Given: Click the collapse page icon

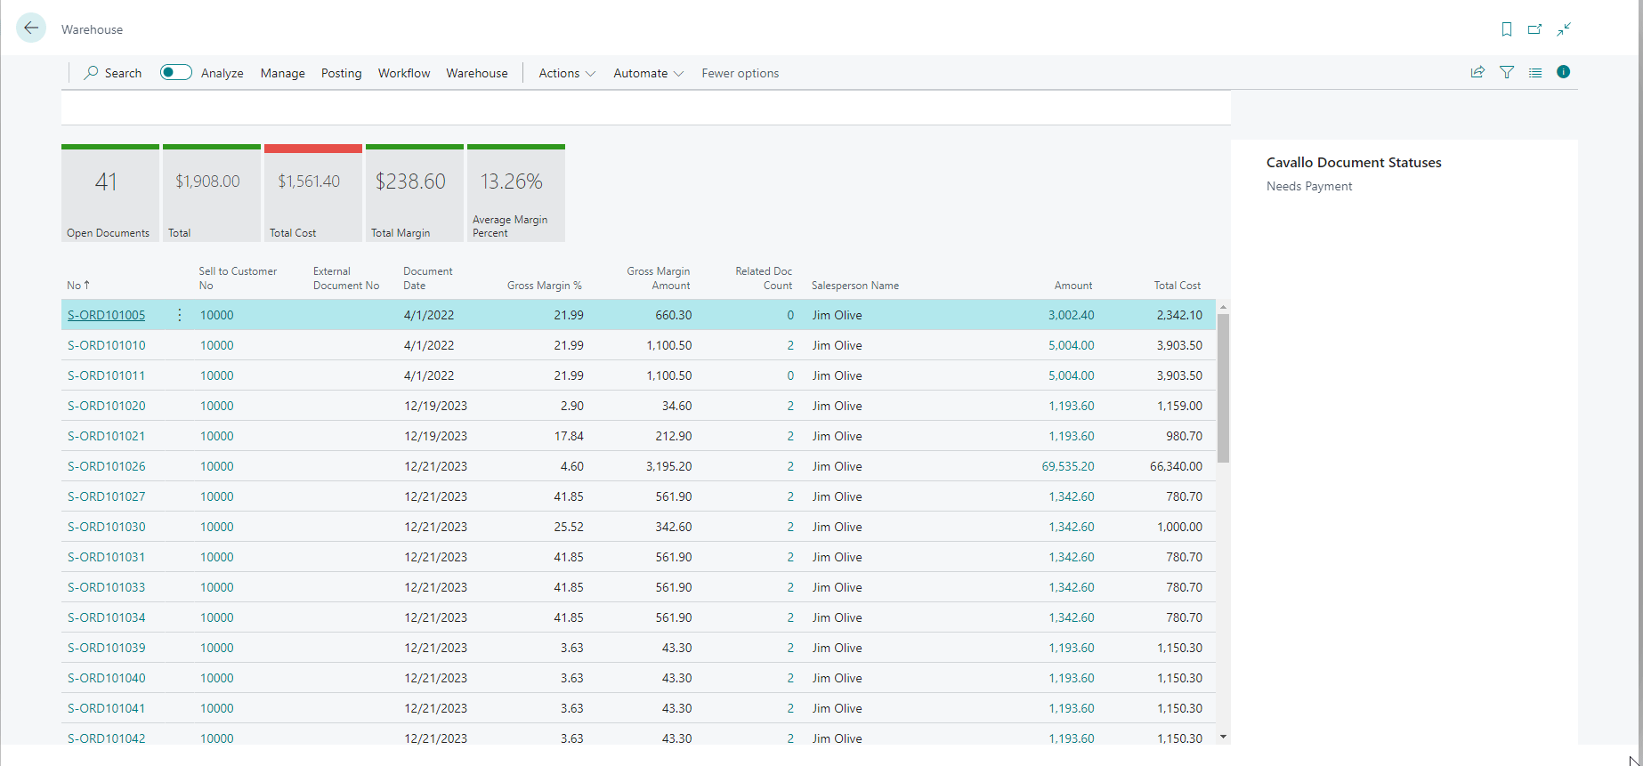Looking at the screenshot, I should click(x=1563, y=29).
